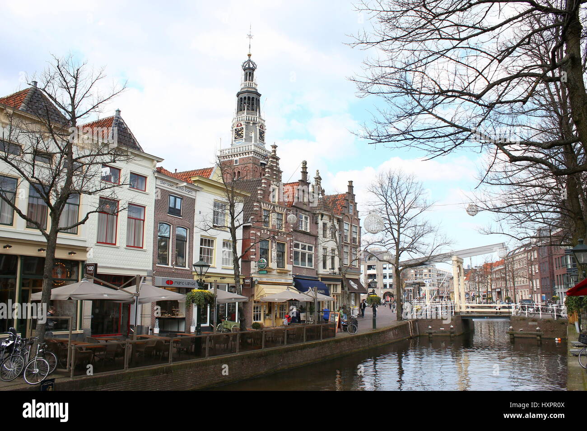Click the alamy logo in bottom bar
Screen dimensions: 587x431
tap(46, 411)
